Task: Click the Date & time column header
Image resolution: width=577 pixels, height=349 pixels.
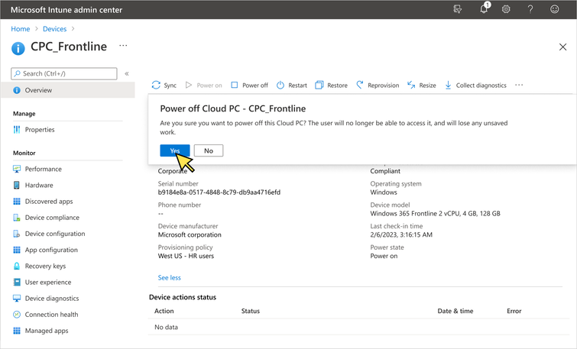Action: coord(455,311)
